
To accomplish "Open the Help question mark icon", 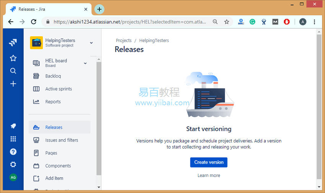I will click(x=13, y=152).
